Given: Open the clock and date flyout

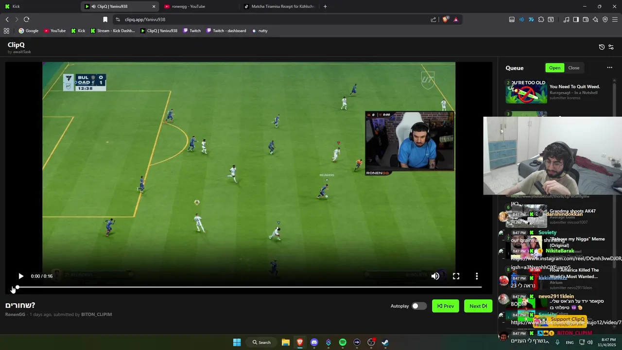Looking at the screenshot, I should point(608,342).
